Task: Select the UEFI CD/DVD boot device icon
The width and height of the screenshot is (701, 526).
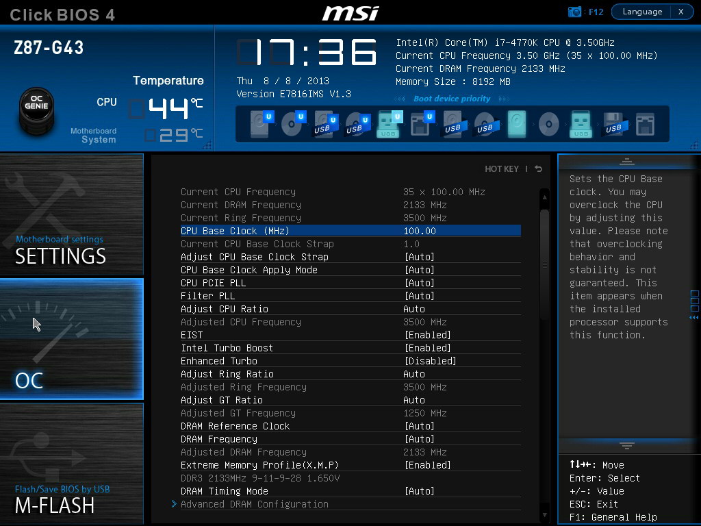Action: pyautogui.click(x=294, y=124)
